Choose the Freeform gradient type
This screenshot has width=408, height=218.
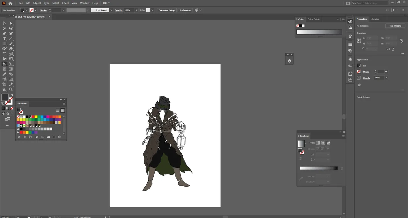coord(328,143)
